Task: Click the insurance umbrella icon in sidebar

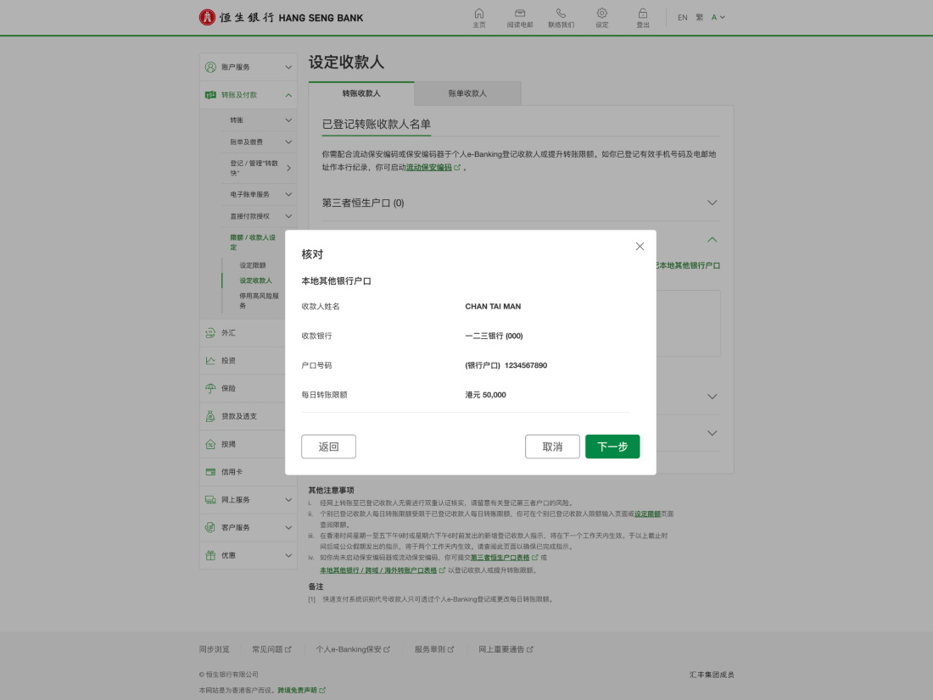Action: point(210,388)
